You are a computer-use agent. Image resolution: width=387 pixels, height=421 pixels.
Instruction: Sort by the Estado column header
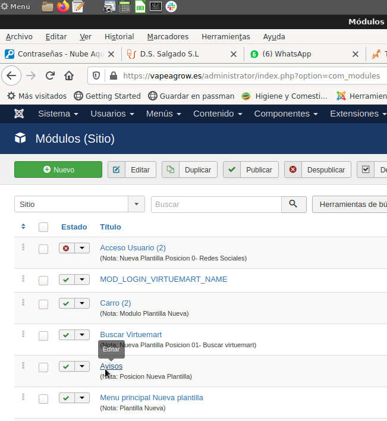[x=74, y=227]
